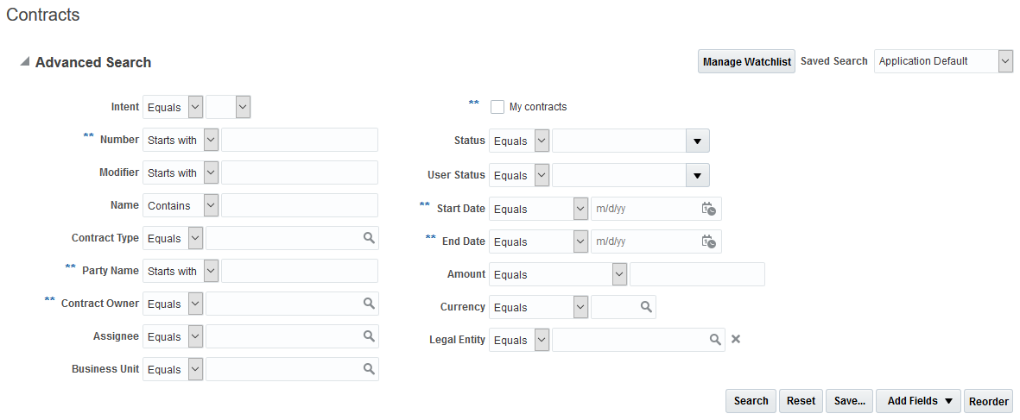This screenshot has height=420, width=1020.
Task: Open the Amount operator dropdown
Action: click(619, 274)
